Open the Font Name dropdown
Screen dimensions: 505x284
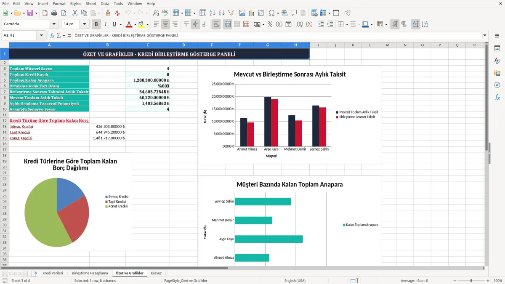pos(53,24)
